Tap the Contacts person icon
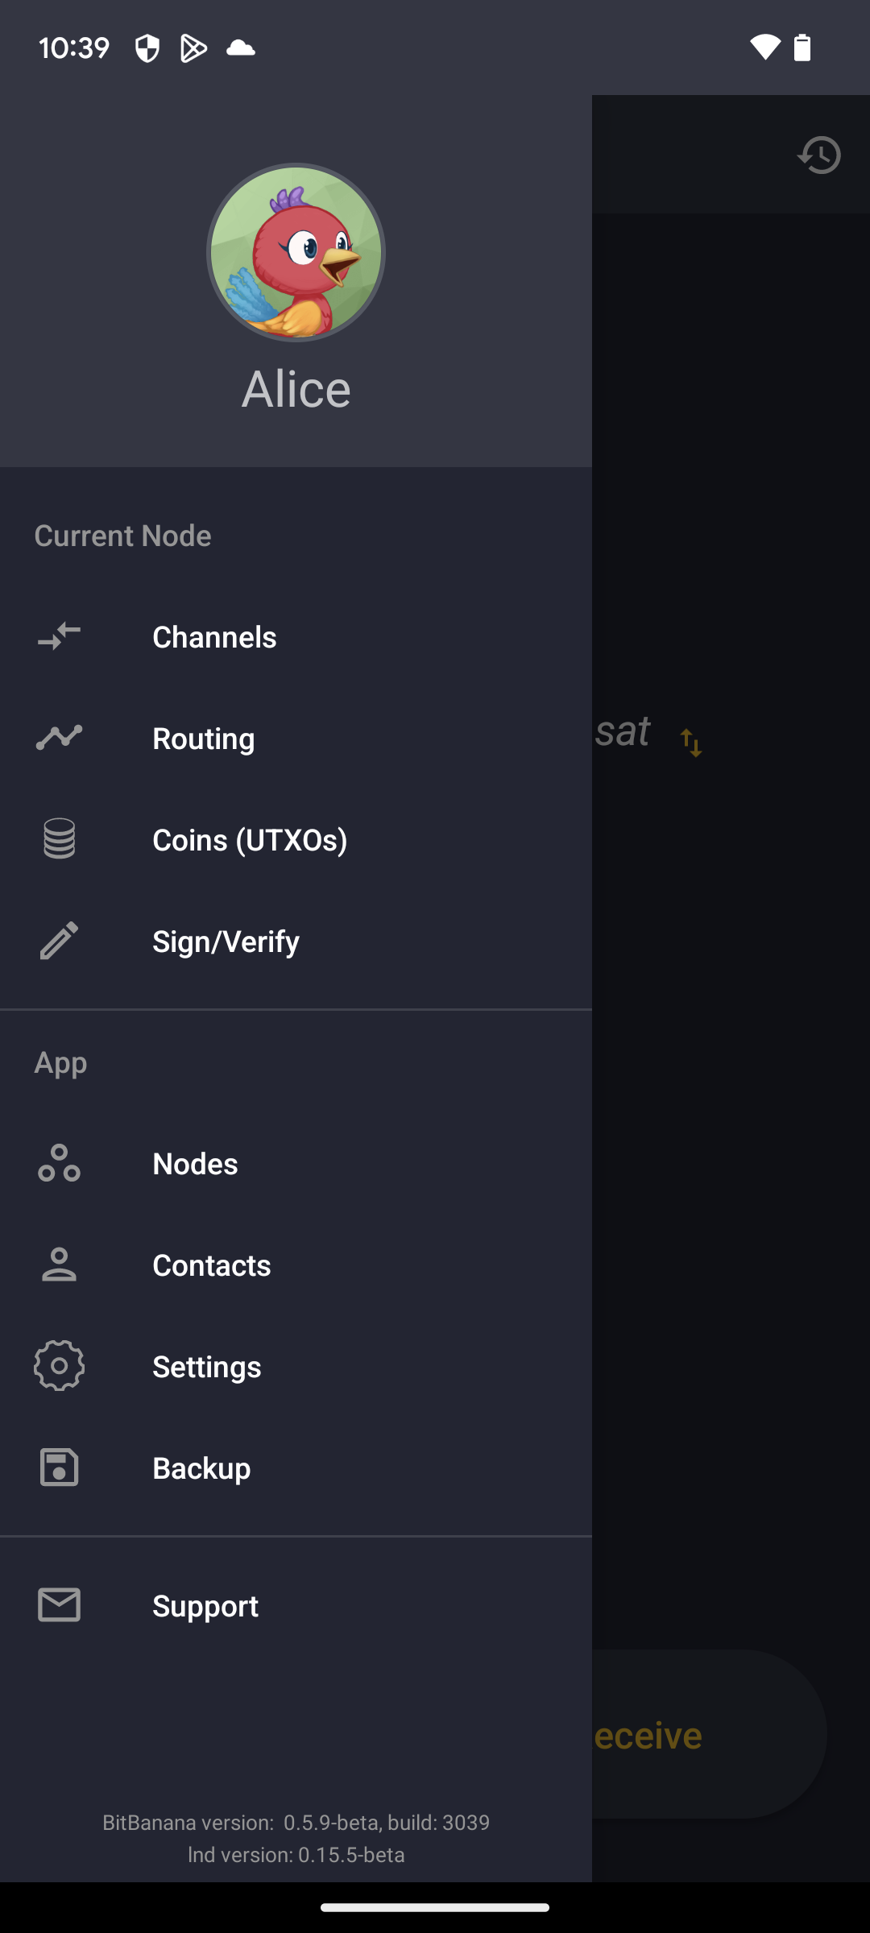 point(59,1265)
